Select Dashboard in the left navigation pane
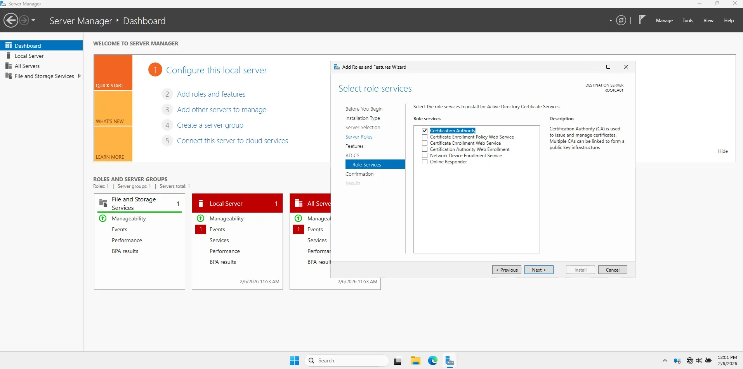The width and height of the screenshot is (743, 369). [x=41, y=45]
